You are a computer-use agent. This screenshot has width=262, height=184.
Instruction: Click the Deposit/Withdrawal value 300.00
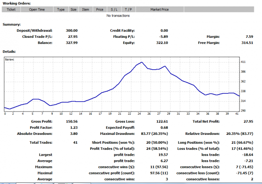(x=72, y=31)
